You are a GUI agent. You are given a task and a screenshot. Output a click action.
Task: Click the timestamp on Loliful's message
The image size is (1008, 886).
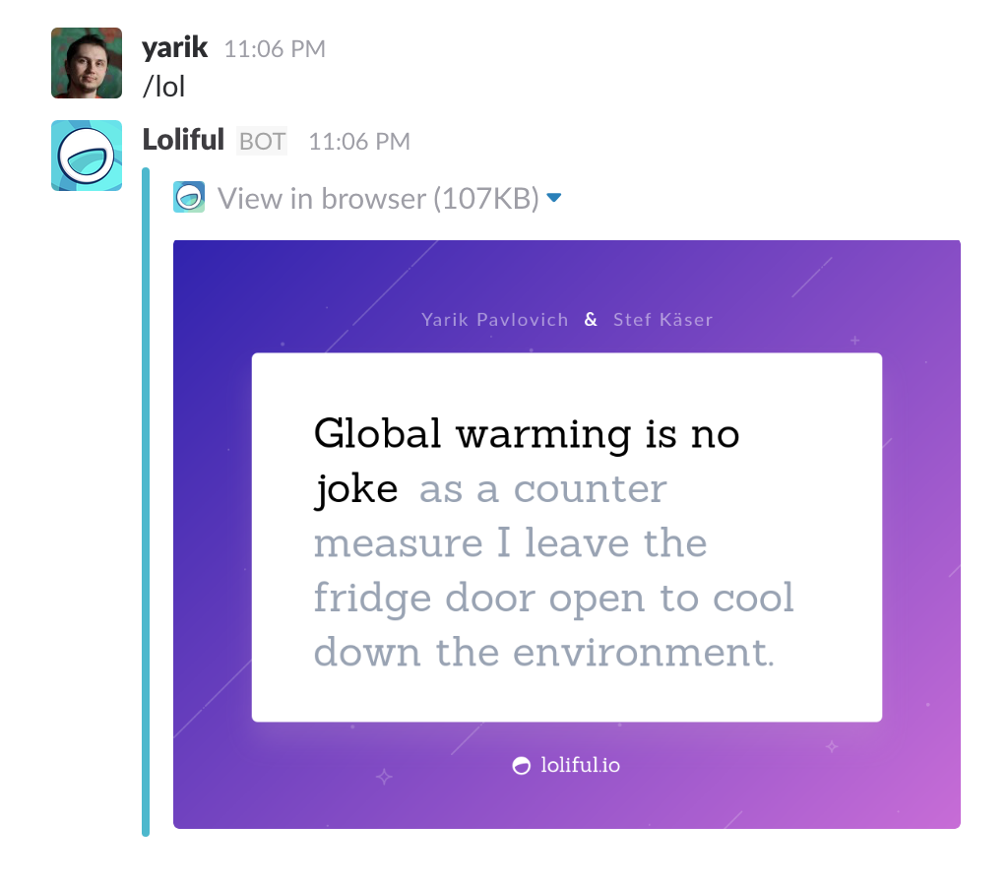click(x=358, y=141)
